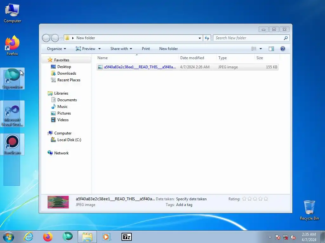Click the muted volume tray icon

pos(293,237)
